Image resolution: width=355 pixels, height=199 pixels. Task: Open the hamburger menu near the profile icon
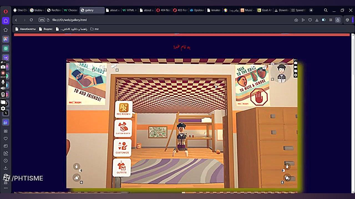coord(331,20)
